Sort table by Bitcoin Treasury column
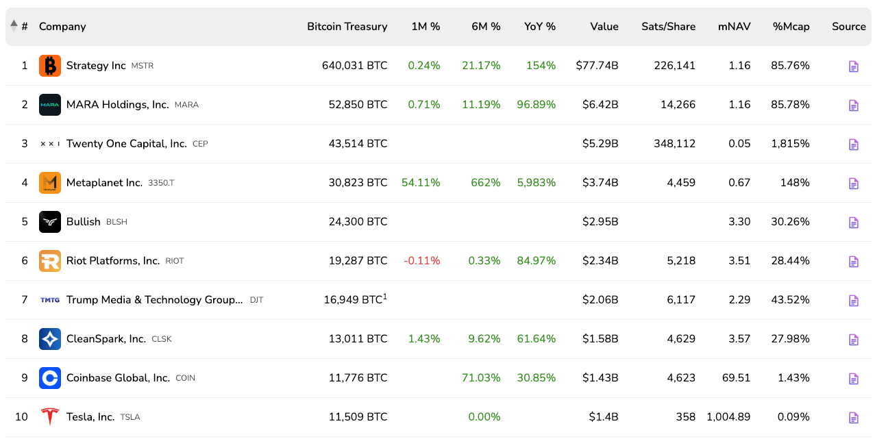 (x=347, y=27)
